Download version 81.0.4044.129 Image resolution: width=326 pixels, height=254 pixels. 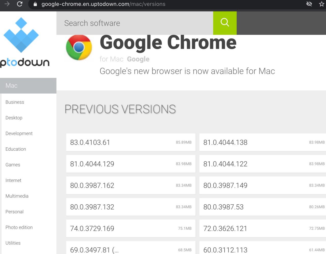pos(131,164)
